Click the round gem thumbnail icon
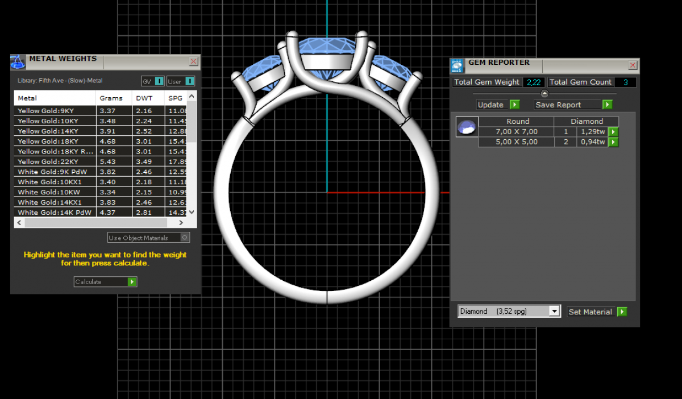Screen dimensions: 682x399 (467, 127)
